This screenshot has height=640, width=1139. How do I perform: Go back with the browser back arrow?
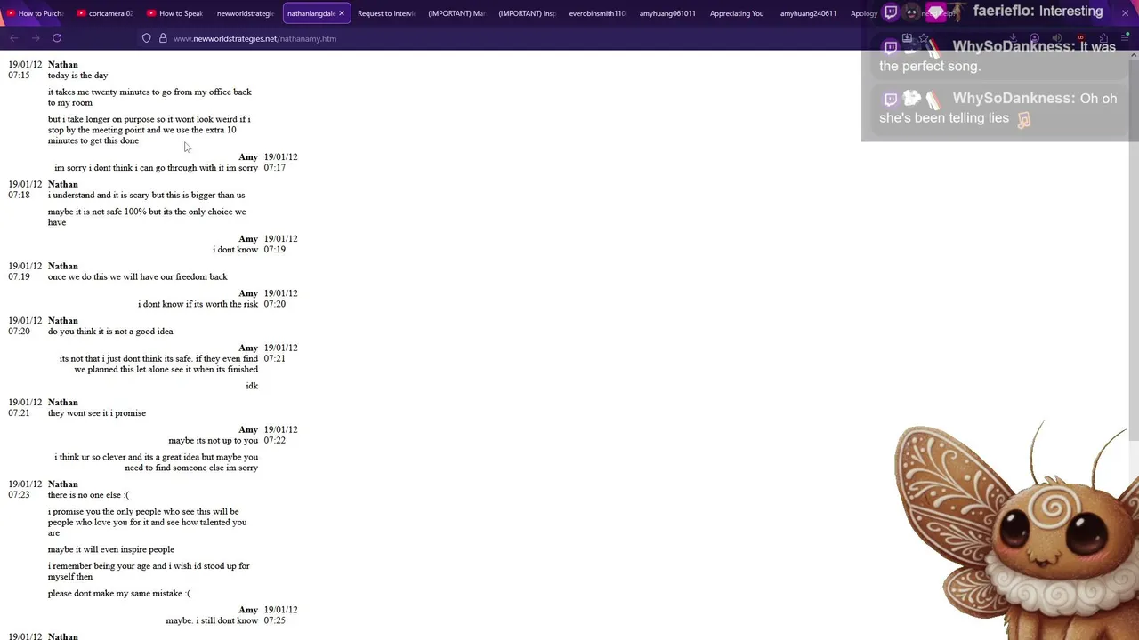(14, 38)
